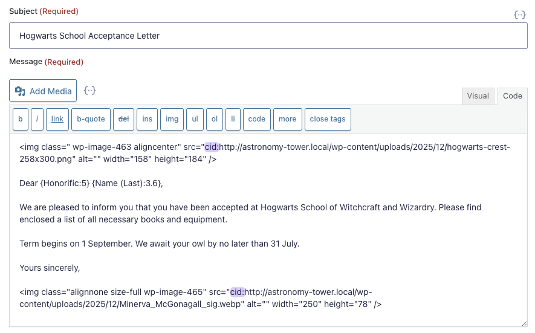Click the b-quote blockquote button
Screen dimensions: 535x333
coord(91,119)
